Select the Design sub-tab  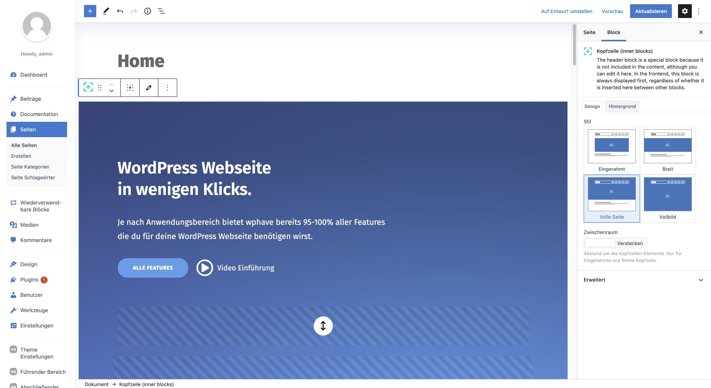click(592, 106)
